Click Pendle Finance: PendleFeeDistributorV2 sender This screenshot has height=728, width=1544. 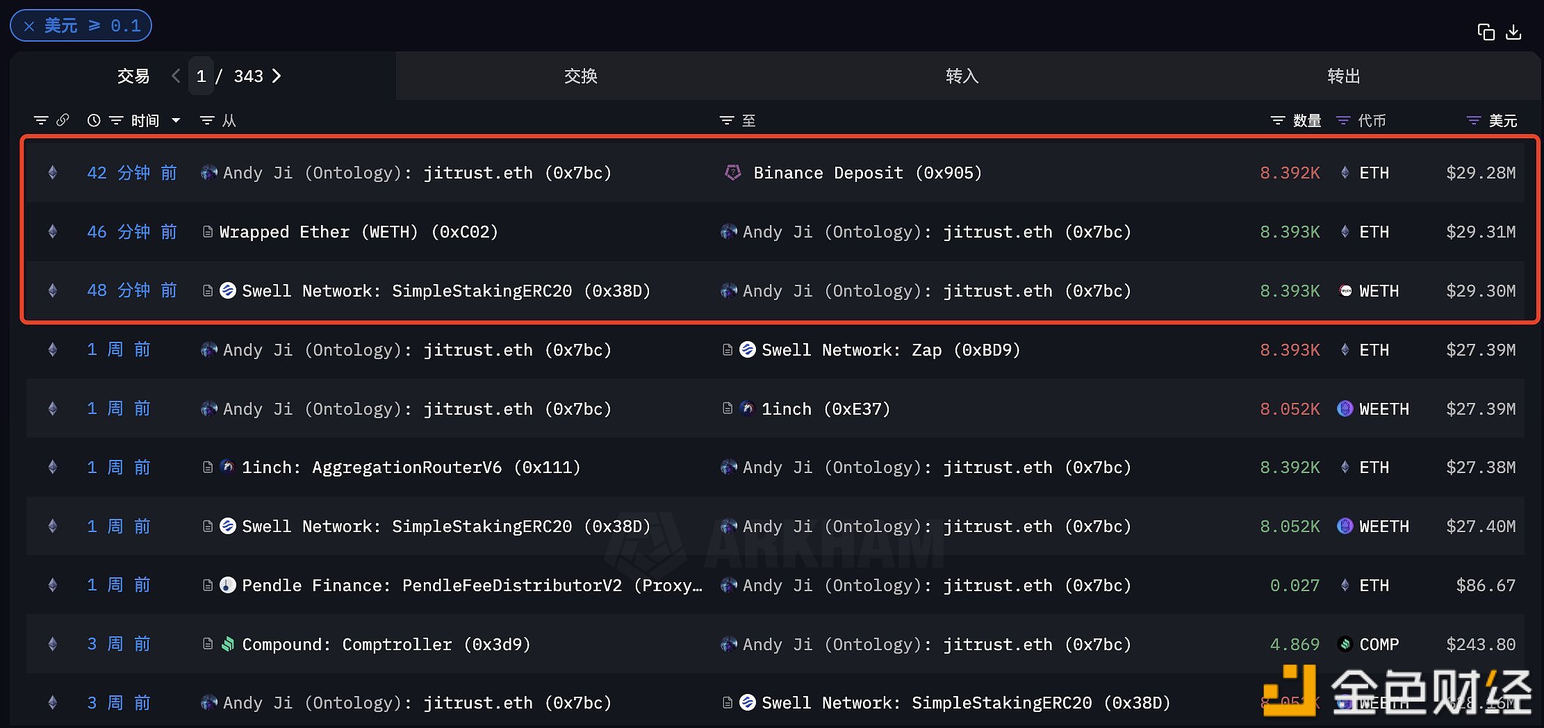click(472, 586)
